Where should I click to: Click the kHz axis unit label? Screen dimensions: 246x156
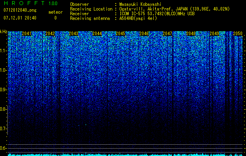coord(4,32)
